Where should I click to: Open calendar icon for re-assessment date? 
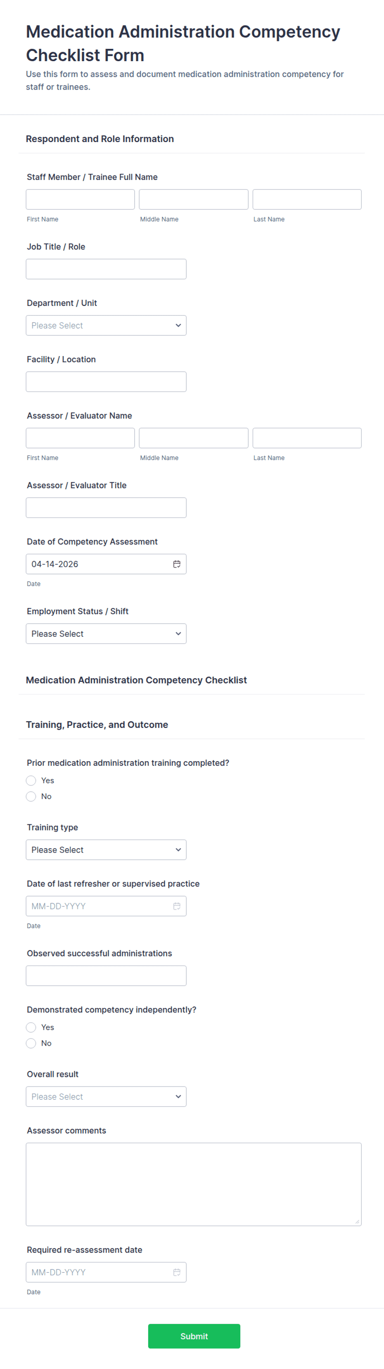click(x=176, y=1272)
